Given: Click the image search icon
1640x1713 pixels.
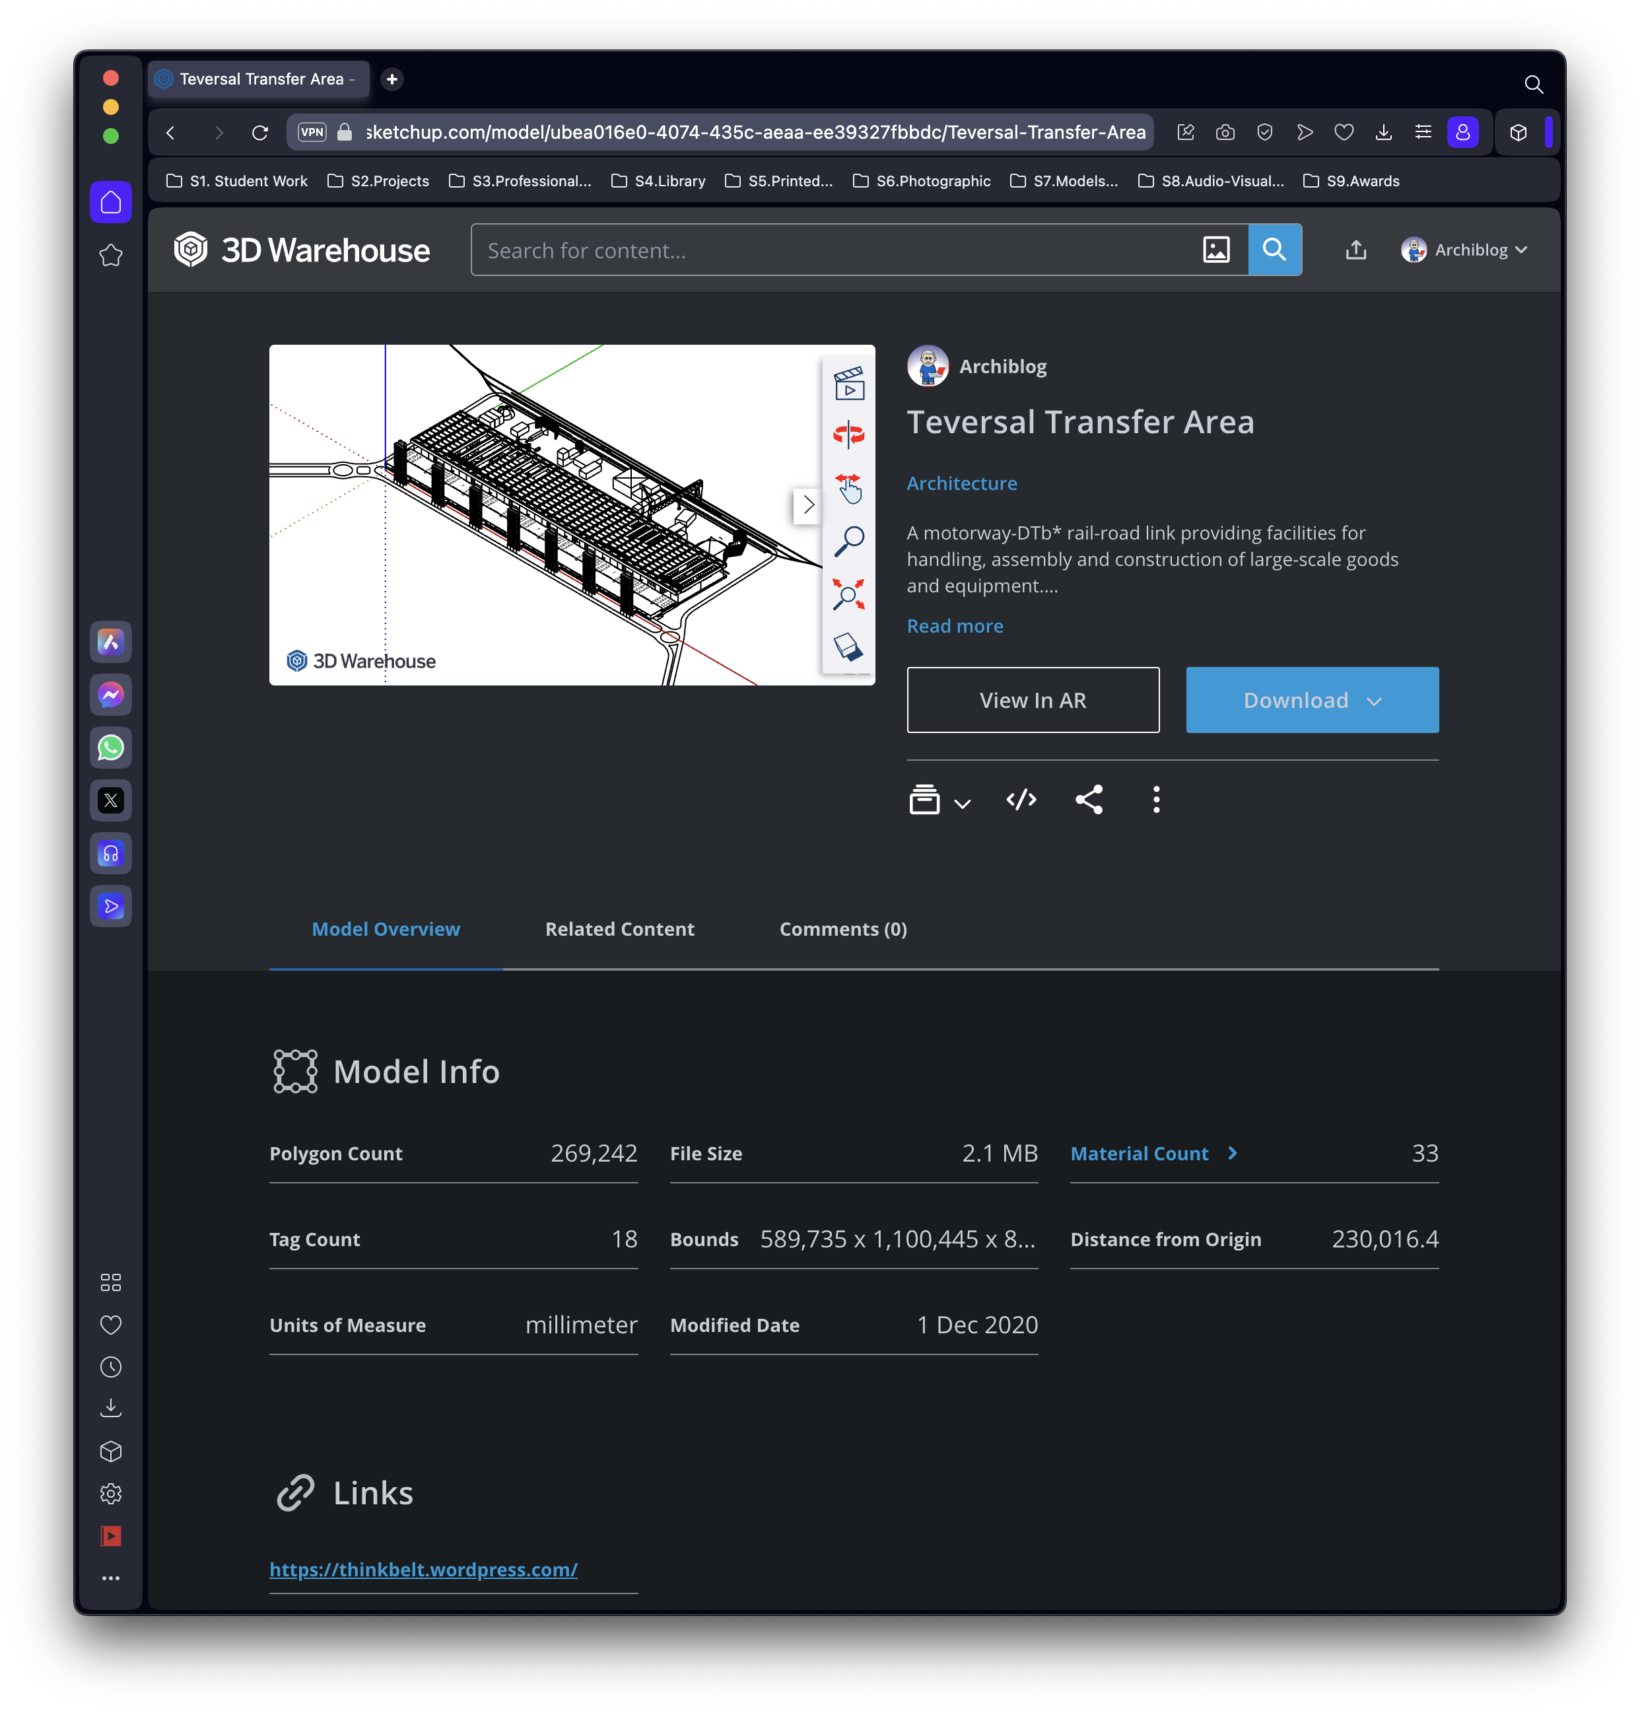Looking at the screenshot, I should pos(1218,250).
